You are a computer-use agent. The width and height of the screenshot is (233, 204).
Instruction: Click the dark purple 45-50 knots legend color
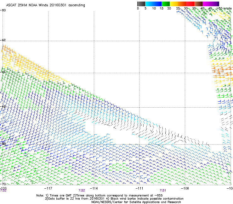[215, 4]
